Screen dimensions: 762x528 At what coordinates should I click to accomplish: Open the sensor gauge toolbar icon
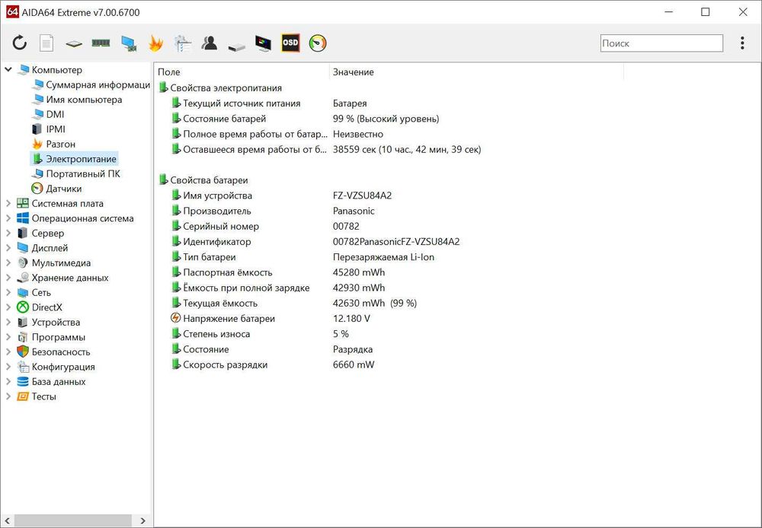pos(318,43)
